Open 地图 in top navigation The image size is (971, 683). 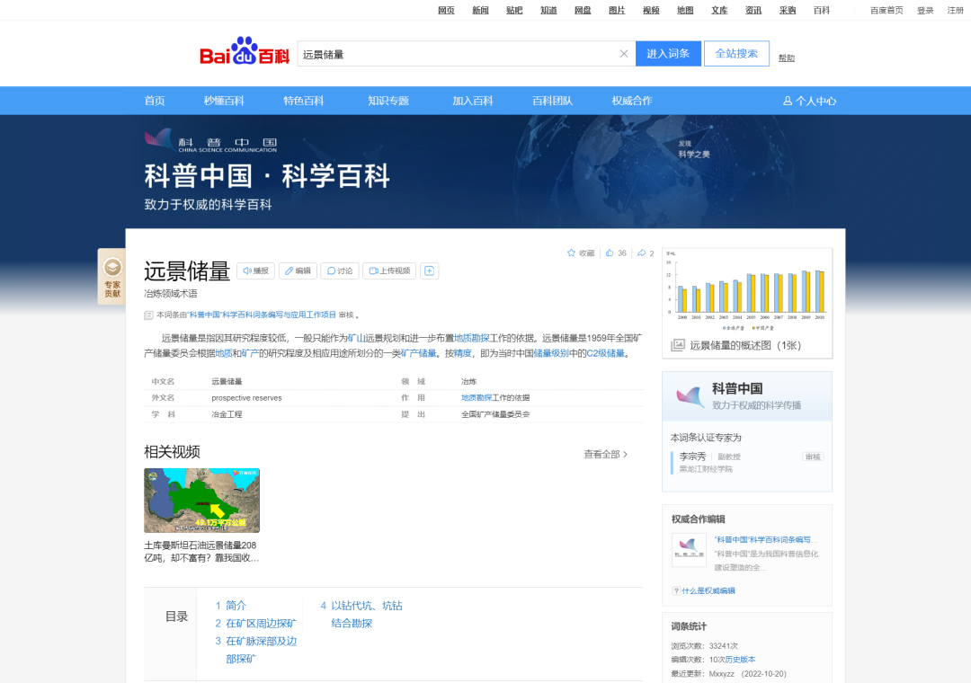[x=685, y=10]
